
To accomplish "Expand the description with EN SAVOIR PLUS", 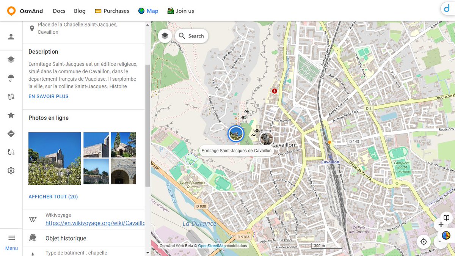I will [x=48, y=96].
